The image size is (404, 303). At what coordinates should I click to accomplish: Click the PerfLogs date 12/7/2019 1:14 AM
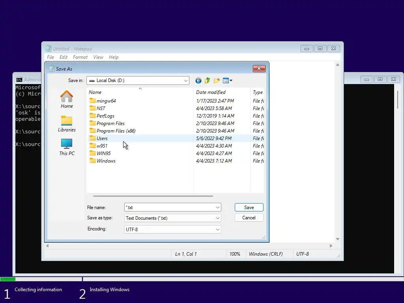(x=215, y=116)
